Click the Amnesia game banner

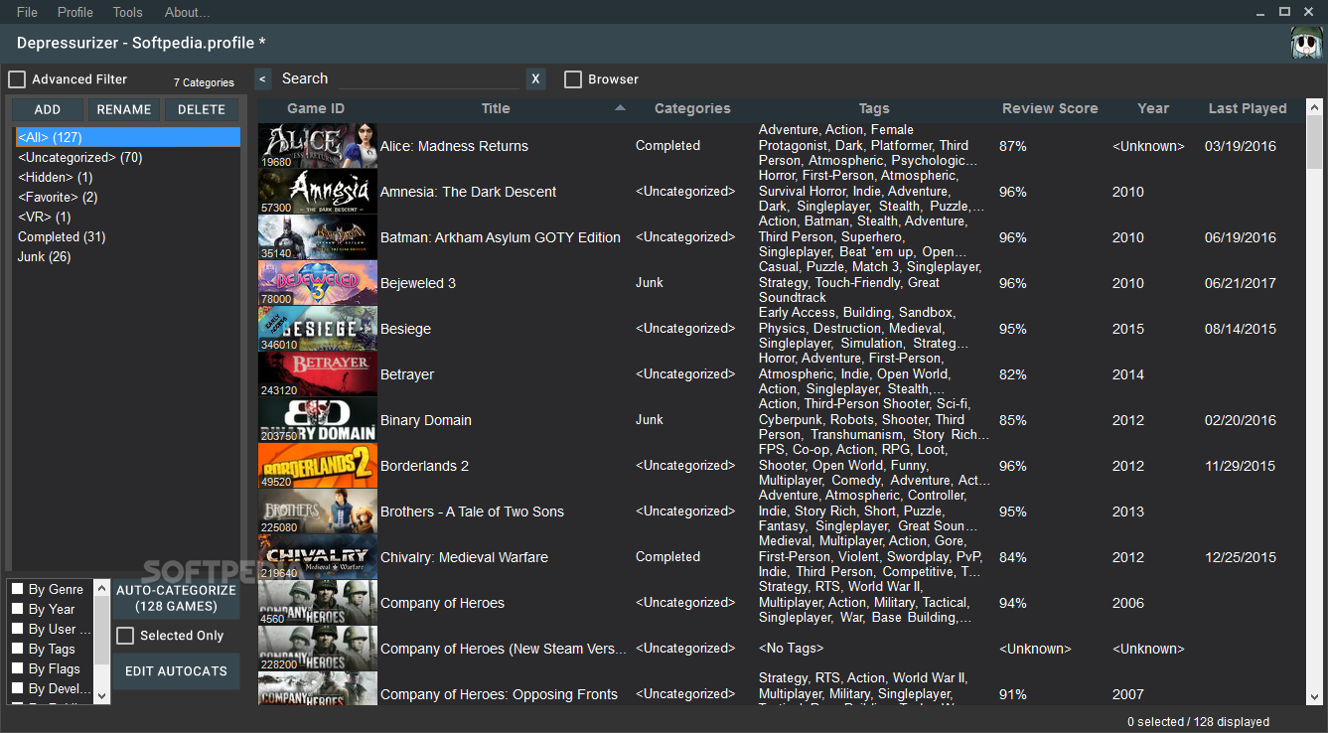point(318,192)
